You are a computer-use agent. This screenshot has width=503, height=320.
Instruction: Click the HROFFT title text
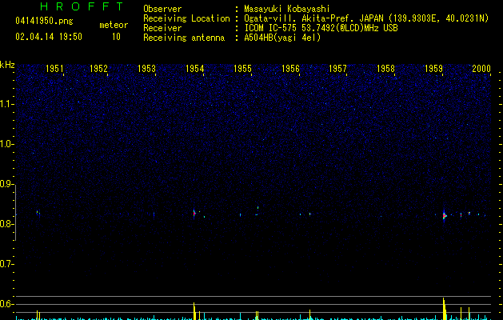[82, 6]
